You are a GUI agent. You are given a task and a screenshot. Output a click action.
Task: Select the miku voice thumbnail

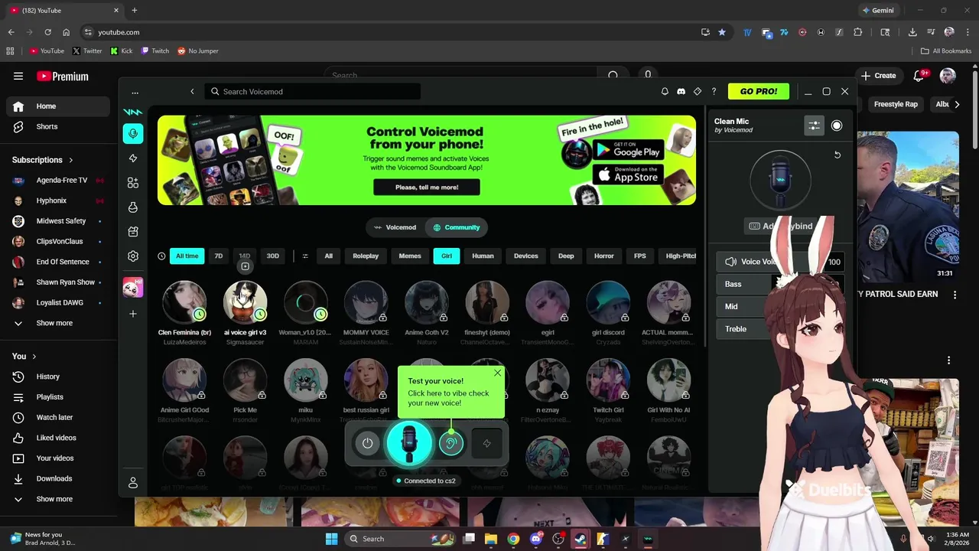305,380
